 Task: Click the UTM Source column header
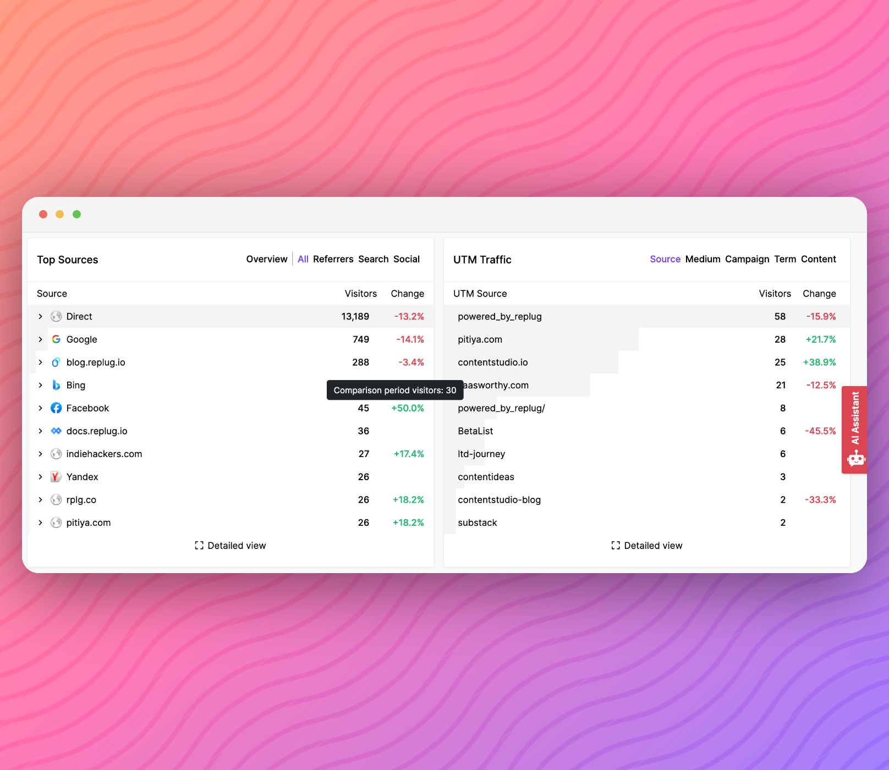tap(480, 294)
